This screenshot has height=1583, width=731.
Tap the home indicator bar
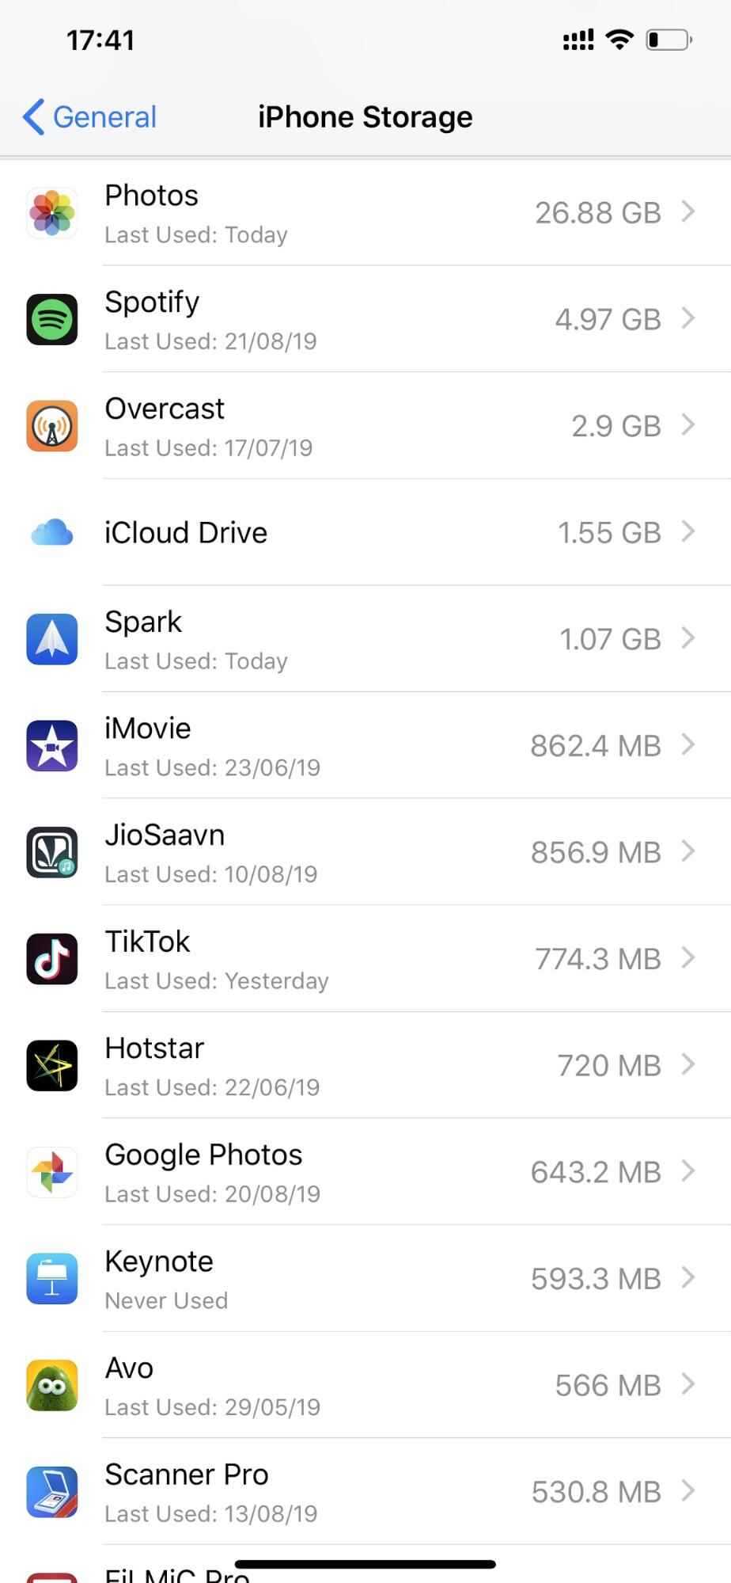(x=365, y=1564)
